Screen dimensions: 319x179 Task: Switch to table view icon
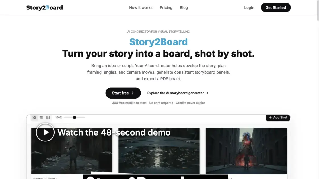click(48, 118)
